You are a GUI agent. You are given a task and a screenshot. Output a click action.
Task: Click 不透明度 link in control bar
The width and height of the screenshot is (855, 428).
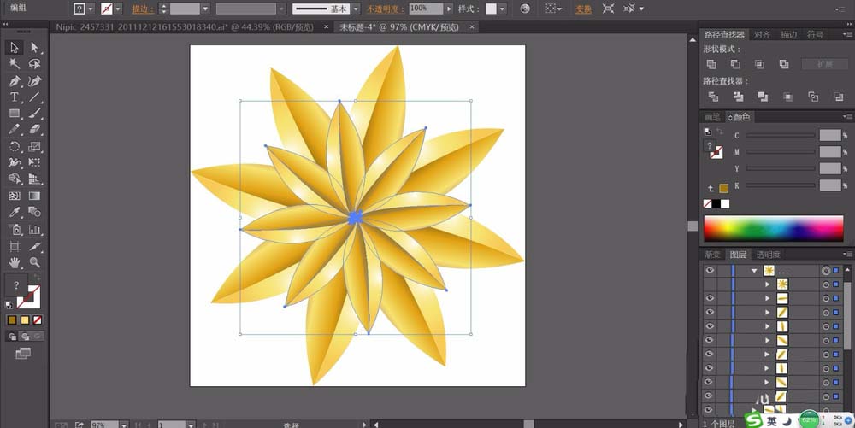pyautogui.click(x=385, y=9)
